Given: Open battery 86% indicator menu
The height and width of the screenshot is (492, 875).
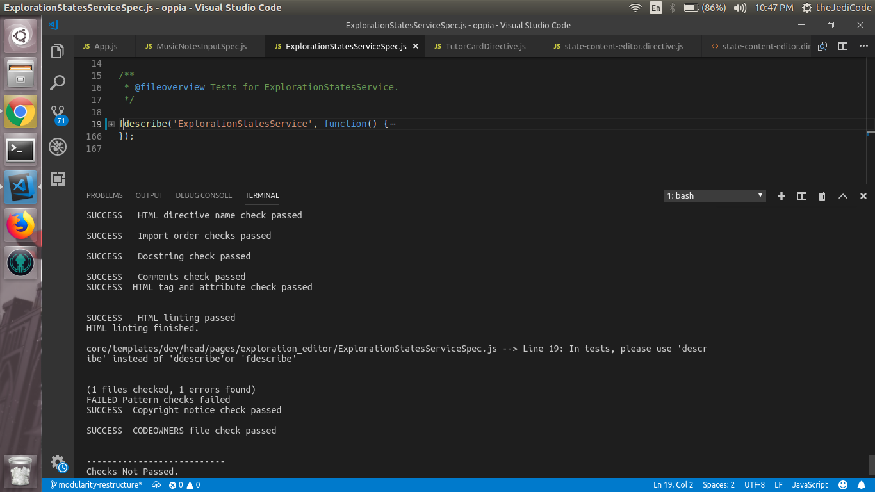Looking at the screenshot, I should (705, 8).
